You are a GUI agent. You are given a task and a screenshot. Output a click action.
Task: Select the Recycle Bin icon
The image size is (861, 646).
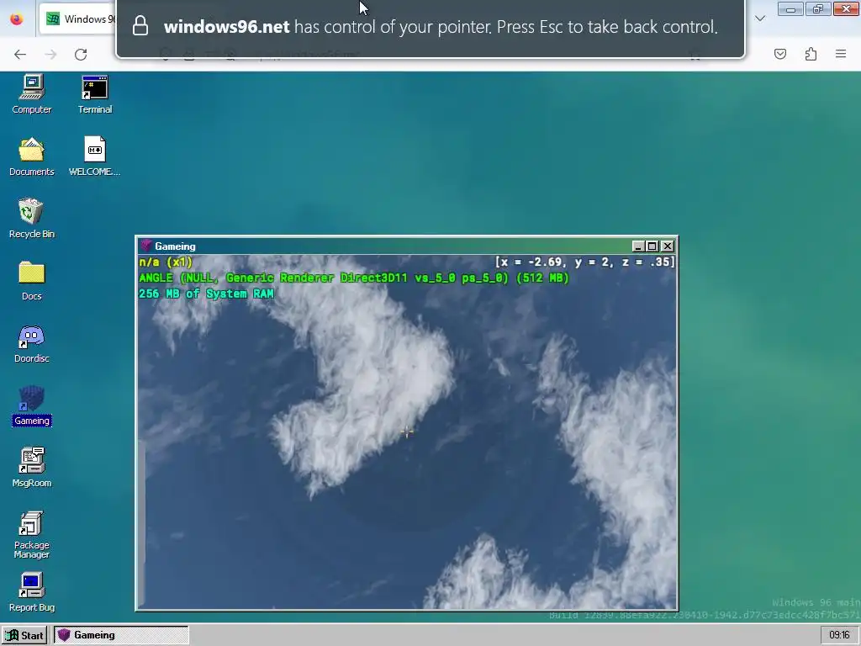click(31, 219)
